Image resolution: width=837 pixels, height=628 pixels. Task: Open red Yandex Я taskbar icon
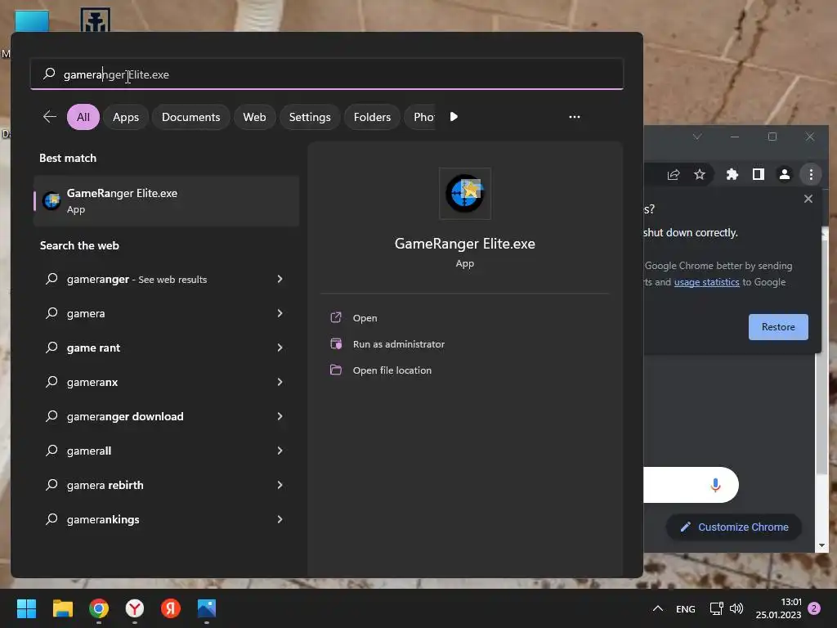tap(171, 608)
